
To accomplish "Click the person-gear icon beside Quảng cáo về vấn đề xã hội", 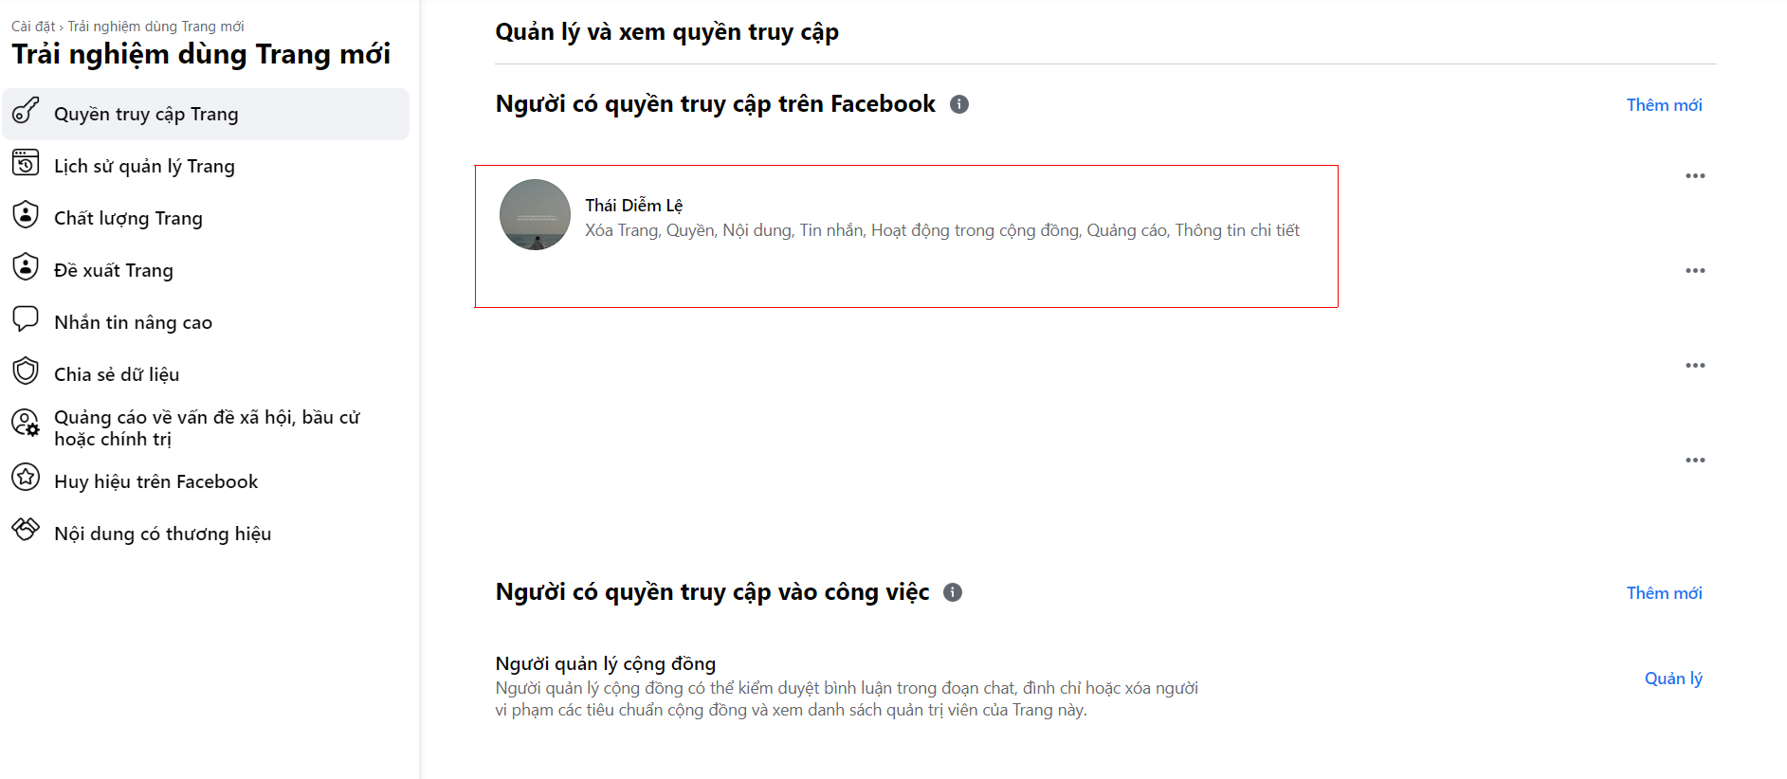I will (x=26, y=424).
